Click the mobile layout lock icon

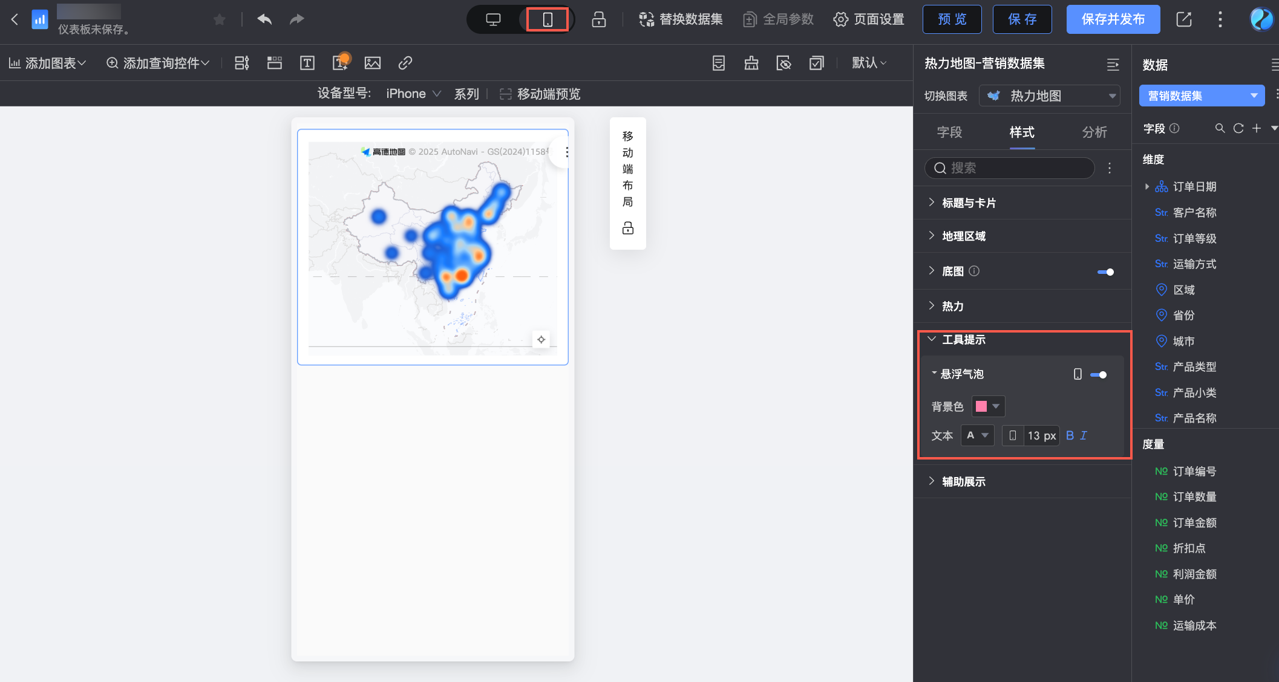tap(628, 228)
